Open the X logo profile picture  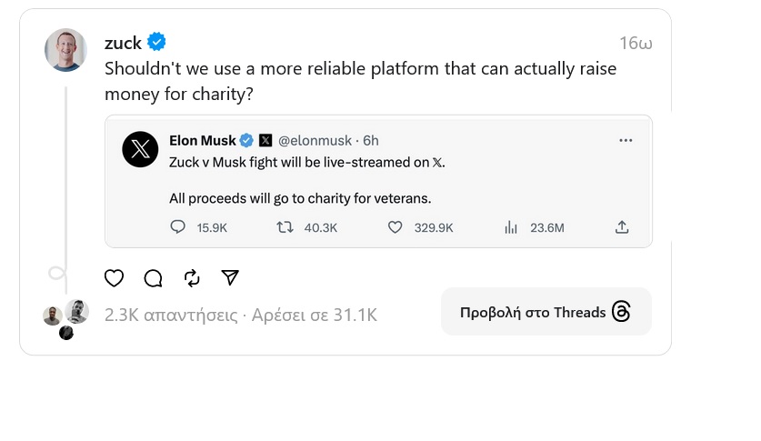[x=140, y=149]
